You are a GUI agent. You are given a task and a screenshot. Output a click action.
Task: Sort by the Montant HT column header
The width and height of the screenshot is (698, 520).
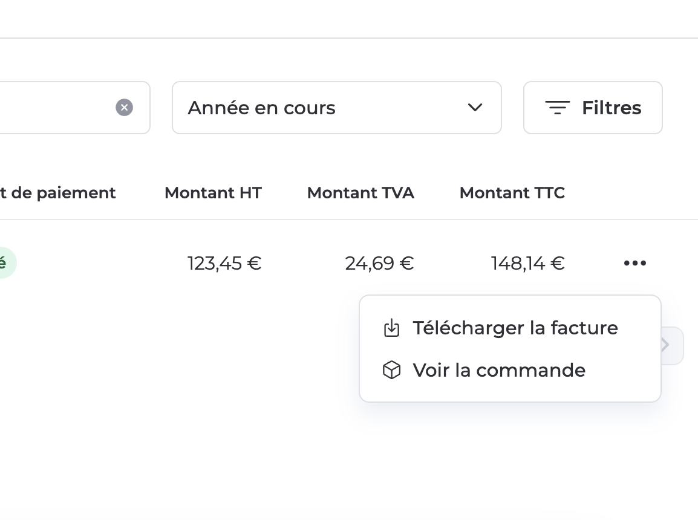tap(214, 193)
